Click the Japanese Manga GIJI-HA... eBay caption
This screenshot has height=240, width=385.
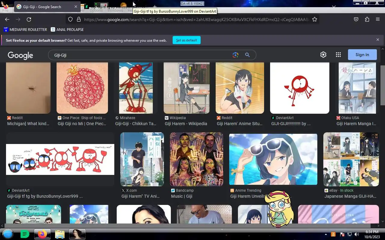pos(350,196)
